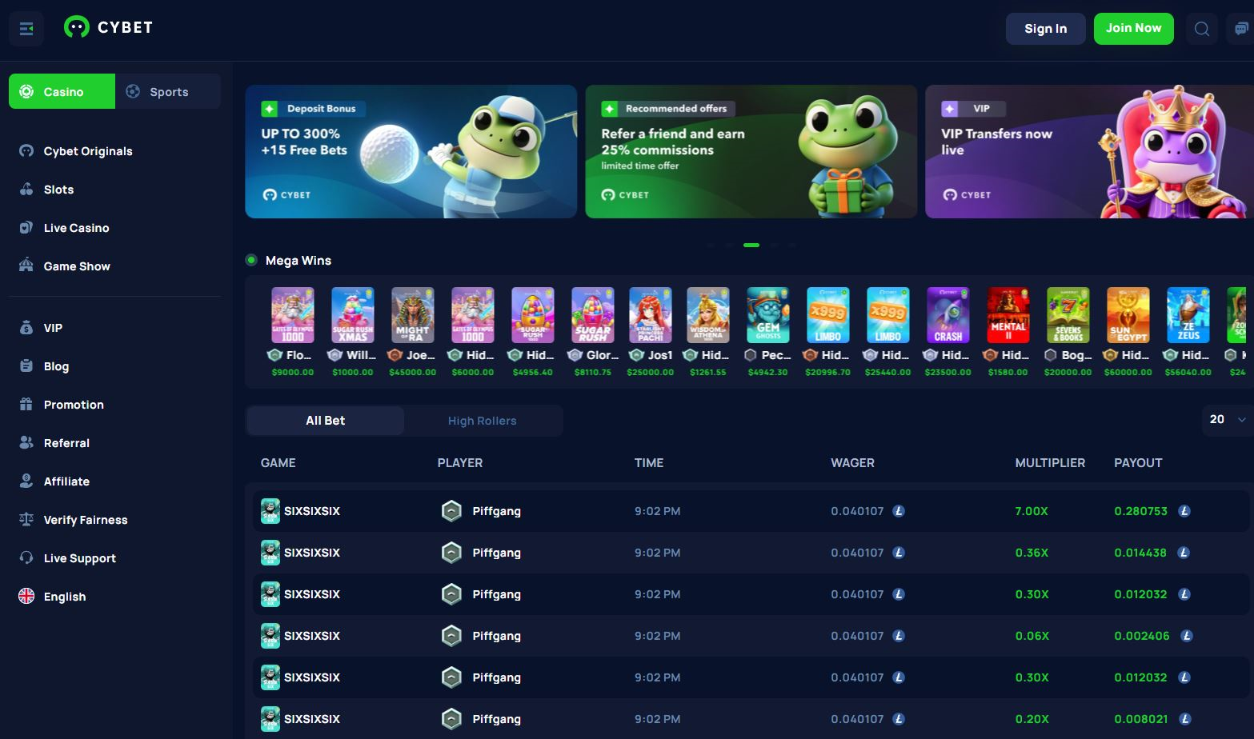Open the chat bubble icon

pos(1240,29)
